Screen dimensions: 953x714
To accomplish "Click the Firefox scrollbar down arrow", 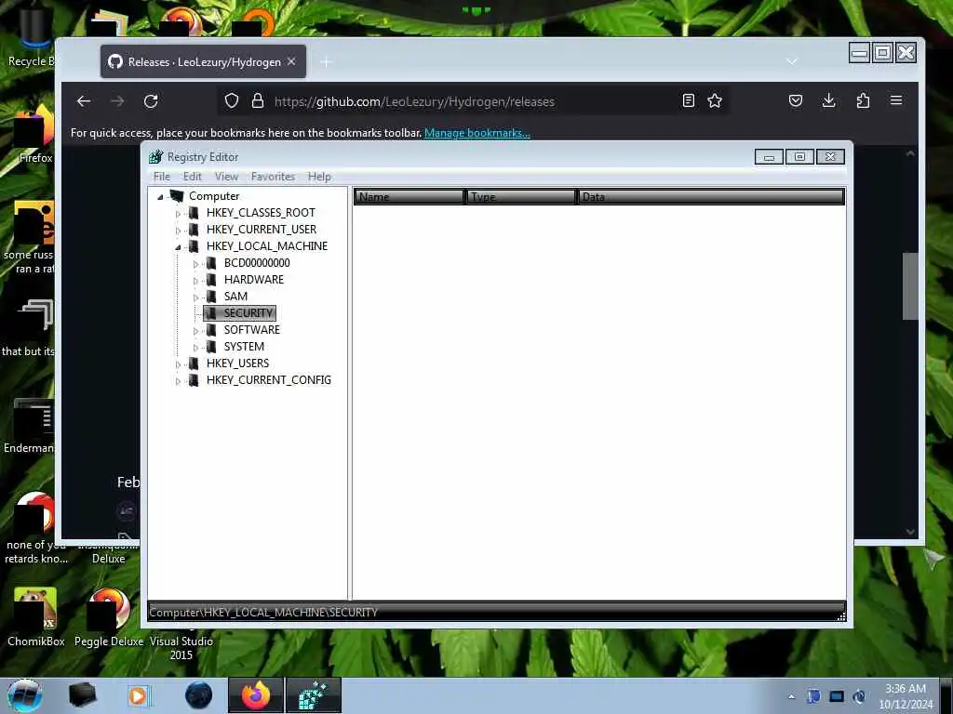I will click(x=910, y=531).
